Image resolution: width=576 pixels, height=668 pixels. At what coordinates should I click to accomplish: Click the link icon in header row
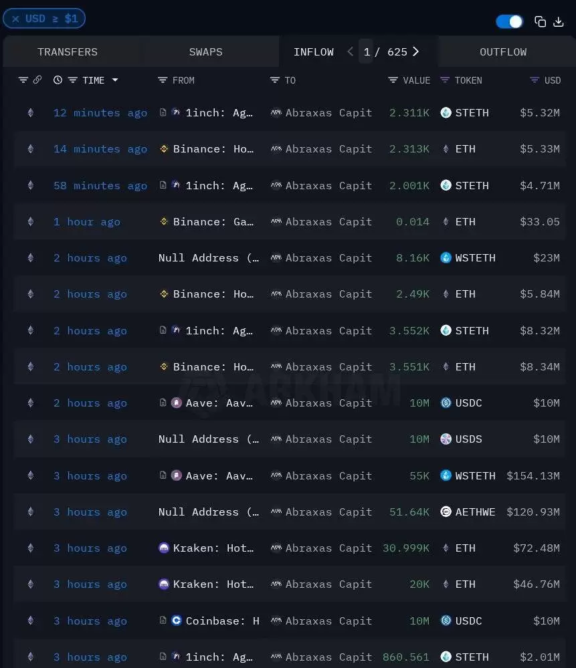tap(37, 80)
